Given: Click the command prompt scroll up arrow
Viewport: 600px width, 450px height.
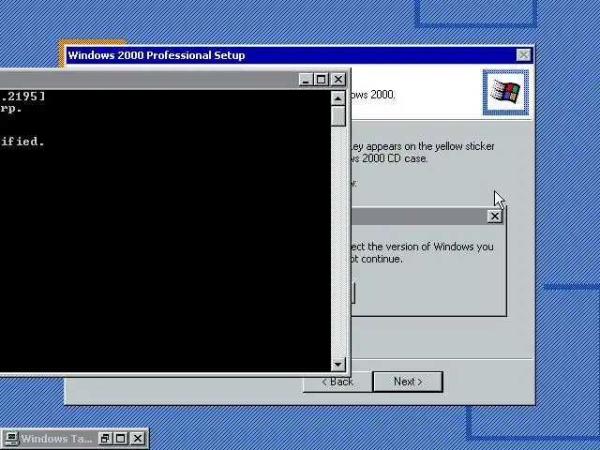Looking at the screenshot, I should point(337,98).
